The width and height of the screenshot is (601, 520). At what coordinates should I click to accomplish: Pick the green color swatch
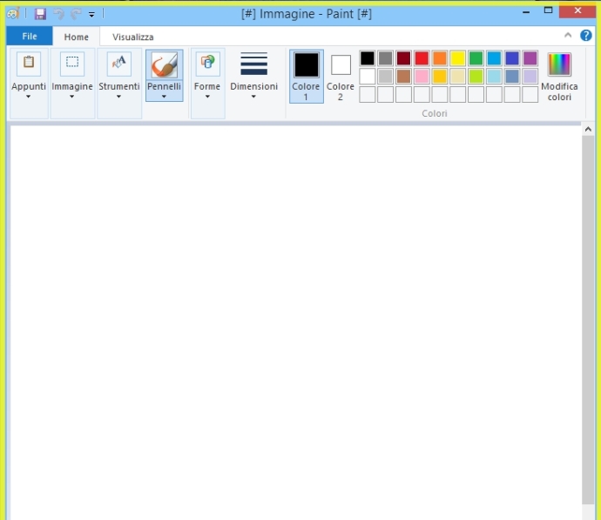point(476,58)
